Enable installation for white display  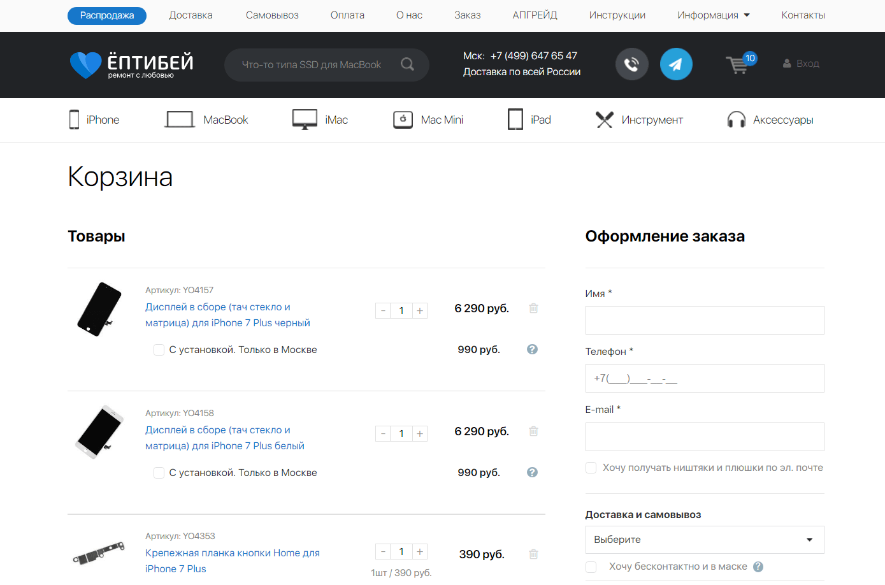[x=159, y=473]
